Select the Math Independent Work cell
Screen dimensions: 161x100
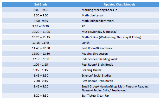(120, 21)
